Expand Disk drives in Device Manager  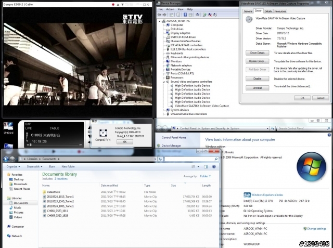pos(164,29)
